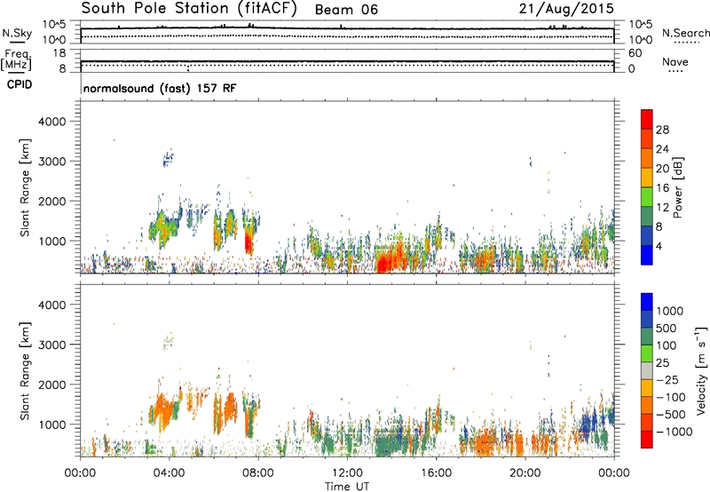
Task: Click the '10^5' left tick of noise panel
Action: pos(54,25)
